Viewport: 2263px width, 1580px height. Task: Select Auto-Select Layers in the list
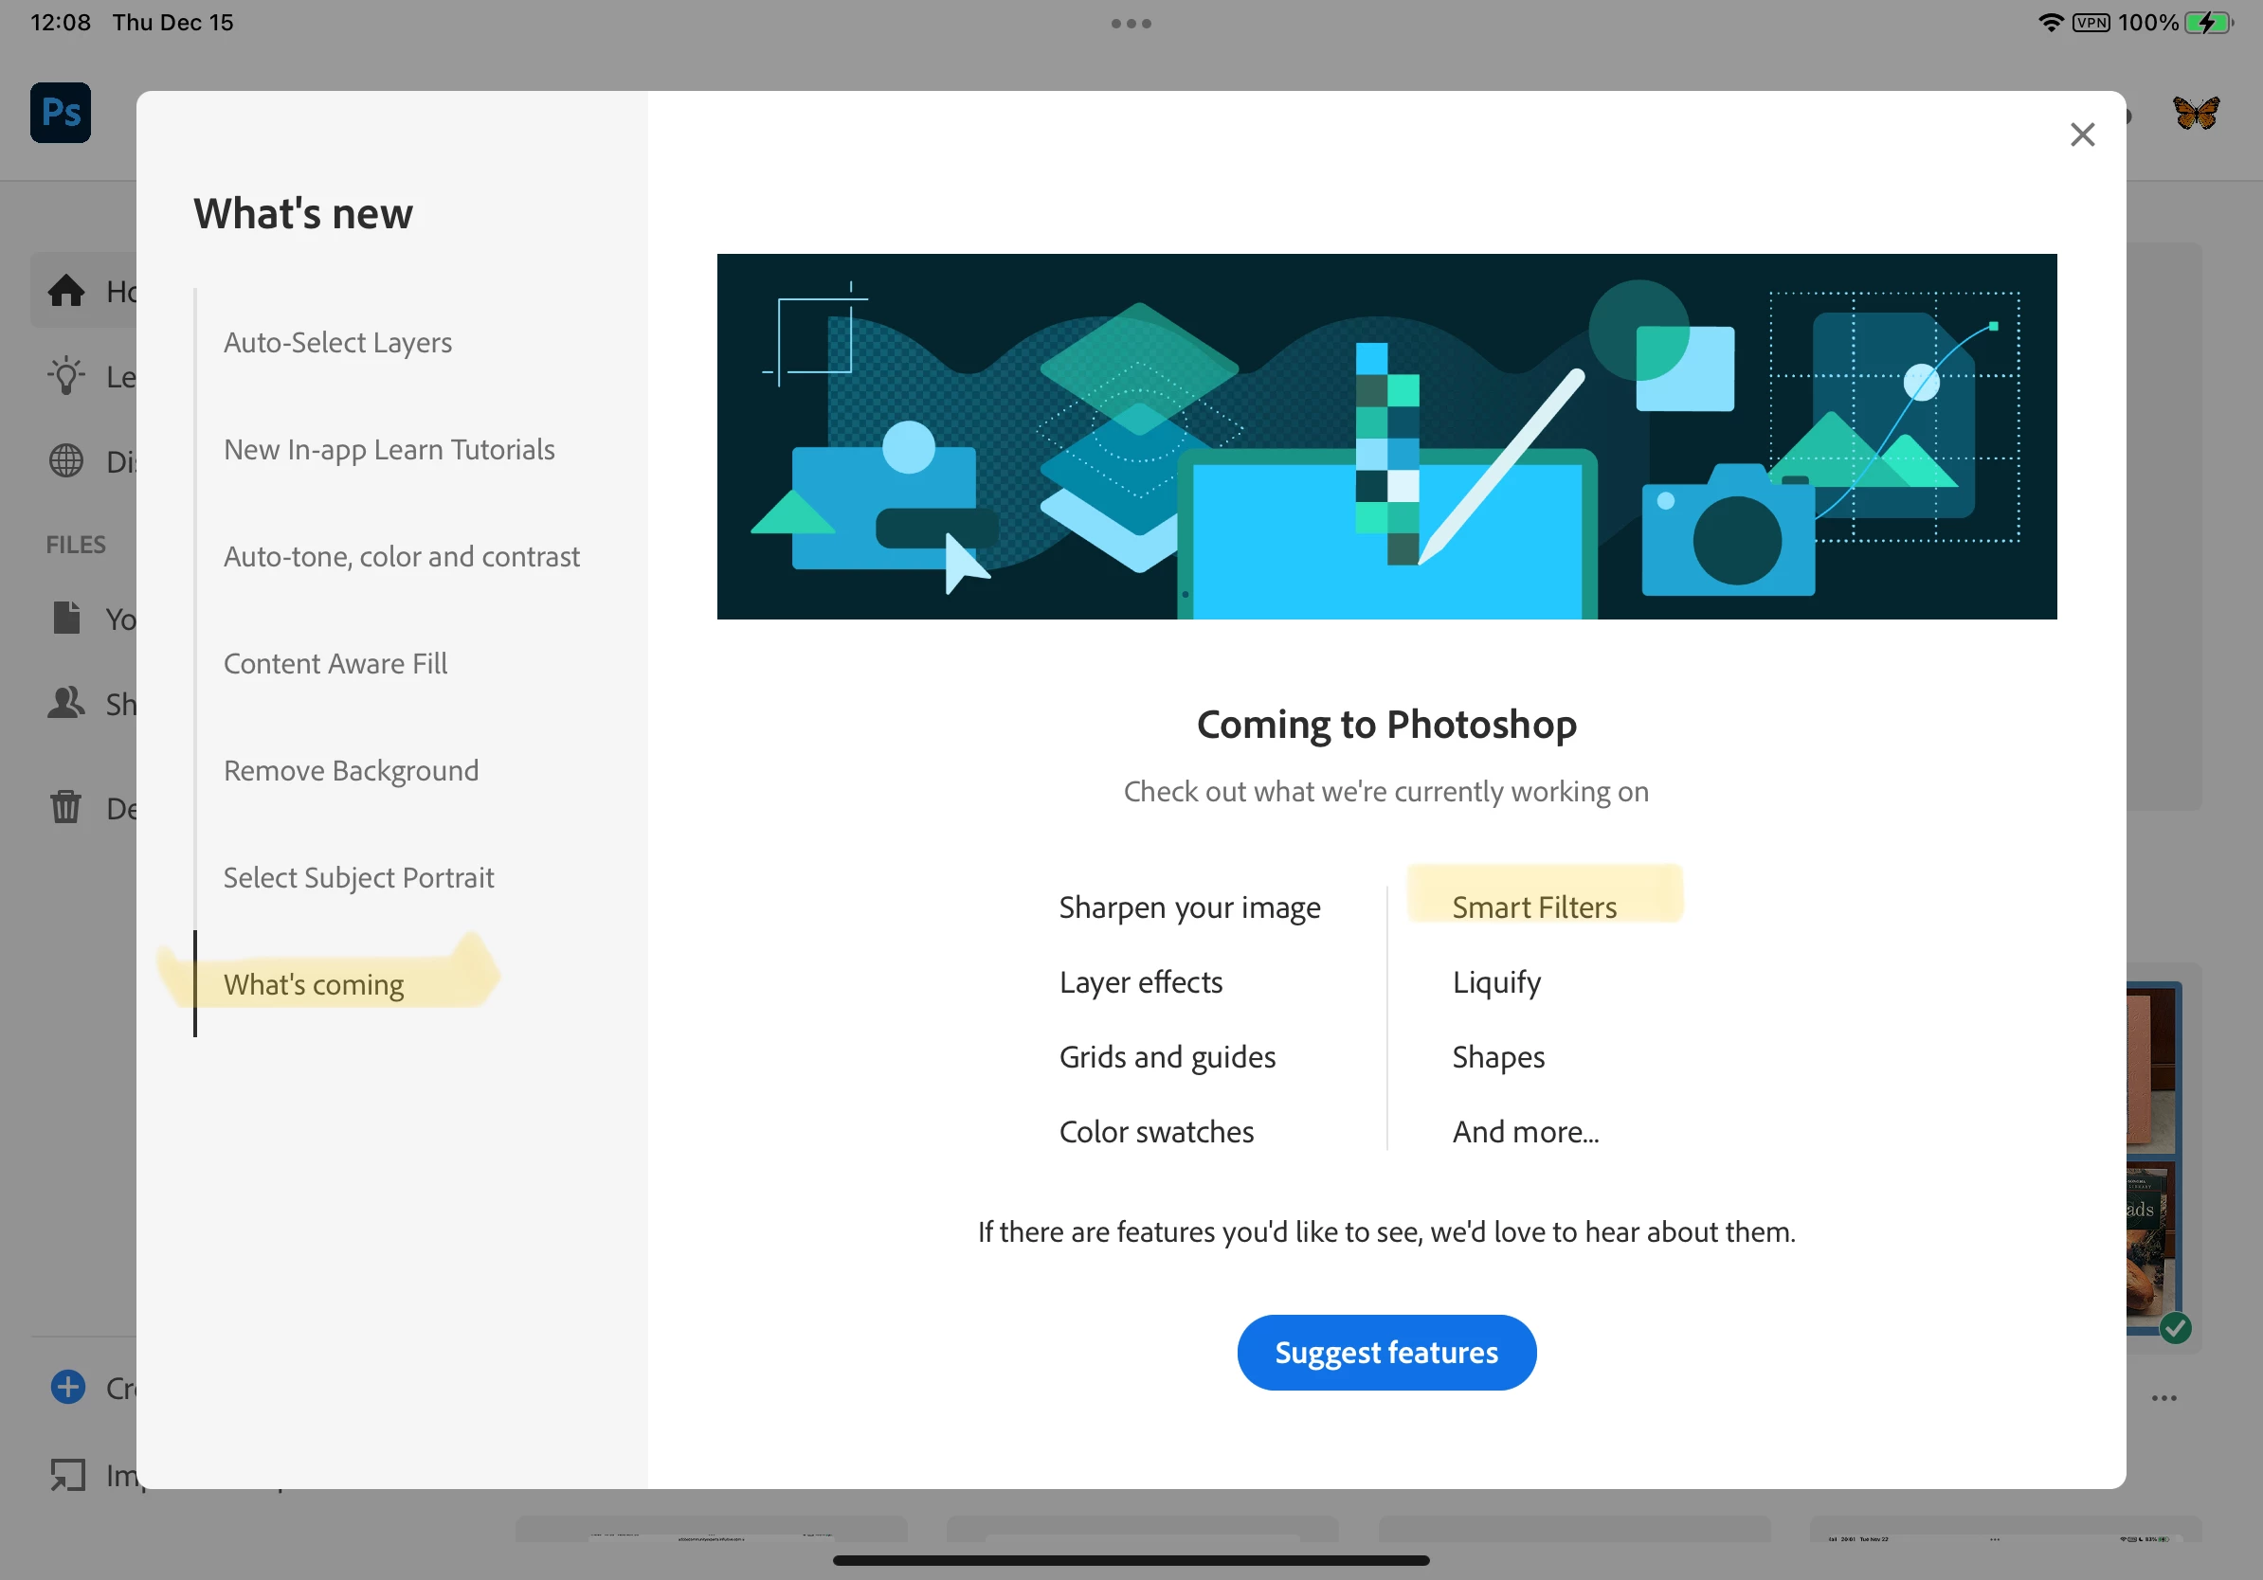tap(337, 342)
